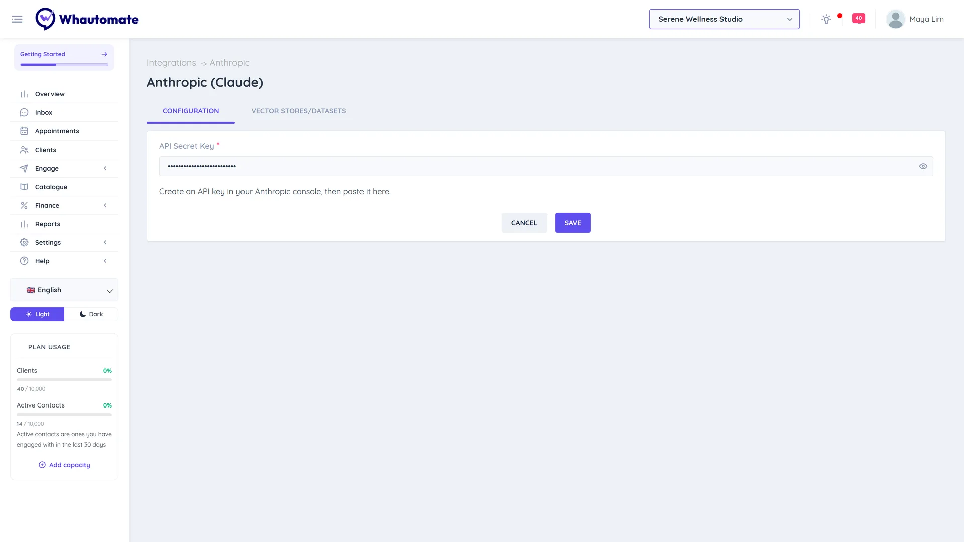Click the Whautomate logo
Viewport: 964px width, 542px height.
pyautogui.click(x=87, y=19)
